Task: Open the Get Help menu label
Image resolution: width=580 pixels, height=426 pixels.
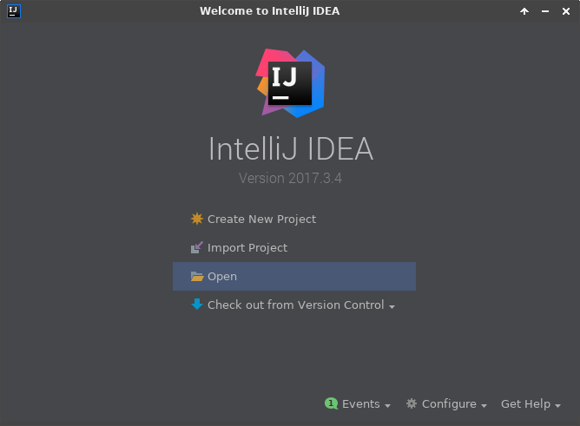Action: (x=525, y=403)
